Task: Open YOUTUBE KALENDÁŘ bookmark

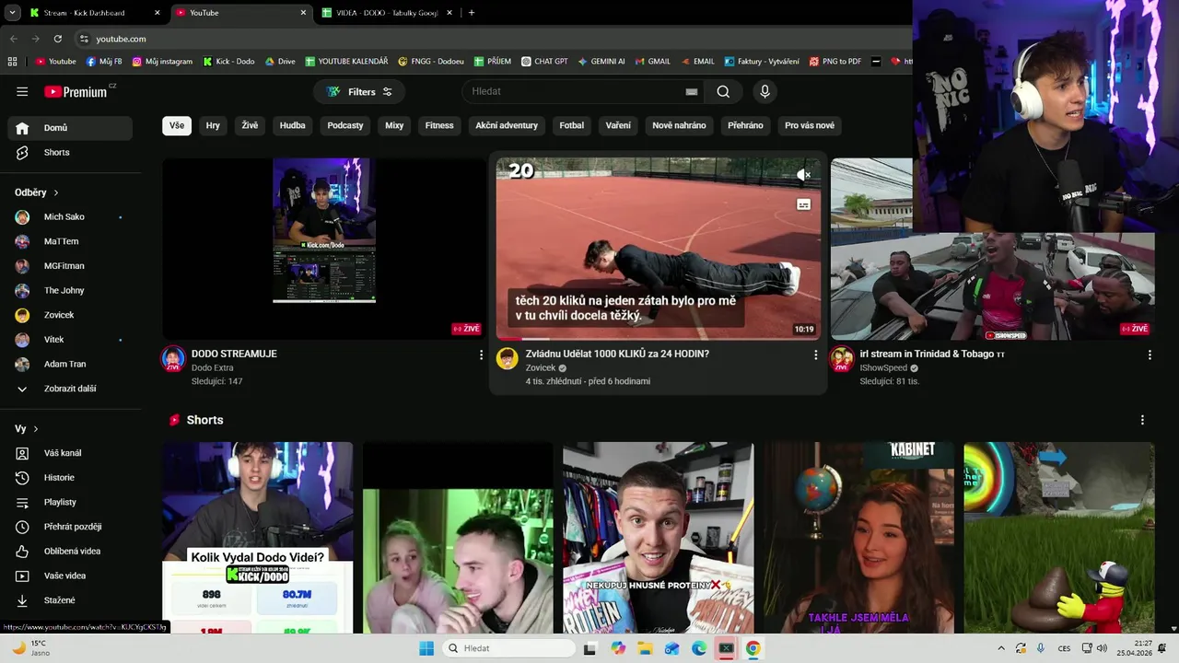Action: coord(346,62)
